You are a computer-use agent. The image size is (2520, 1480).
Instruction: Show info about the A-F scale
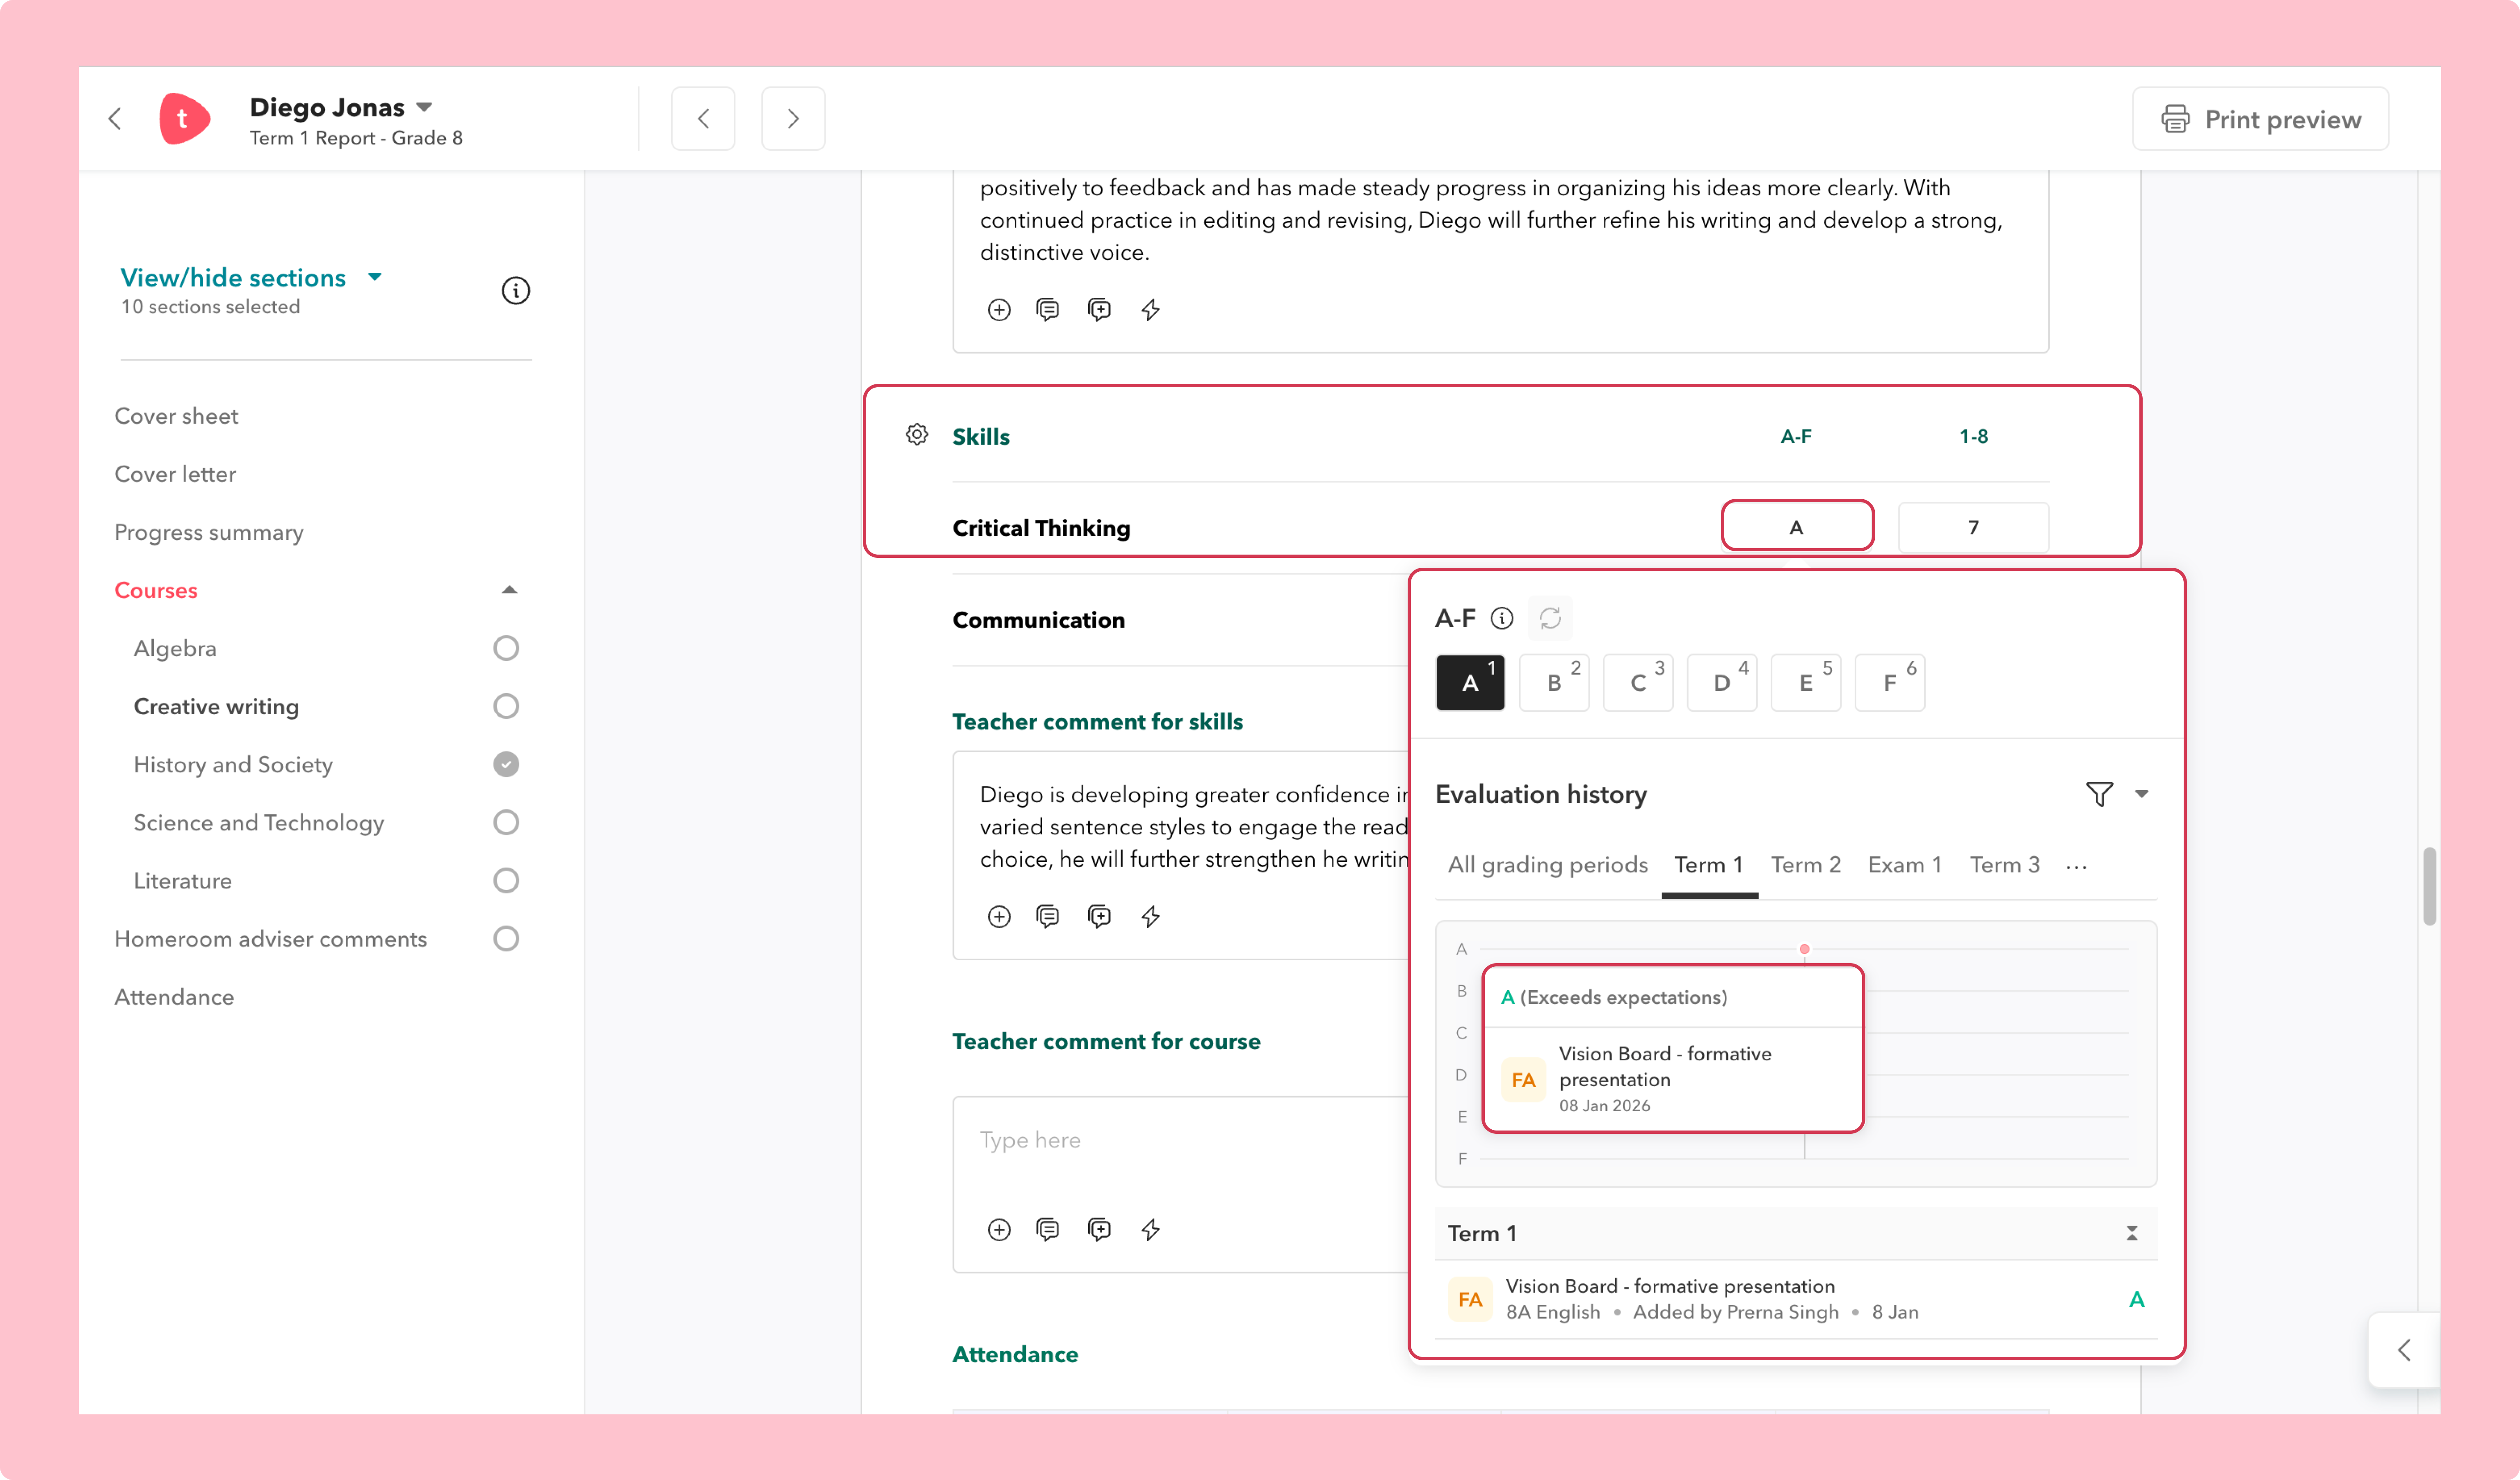(x=1502, y=619)
